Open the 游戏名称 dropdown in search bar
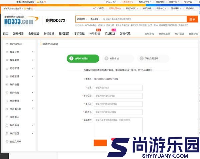 (x=82, y=19)
